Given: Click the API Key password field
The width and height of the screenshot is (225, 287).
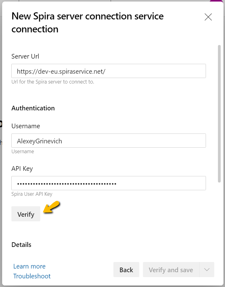Looking at the screenshot, I should tap(109, 183).
